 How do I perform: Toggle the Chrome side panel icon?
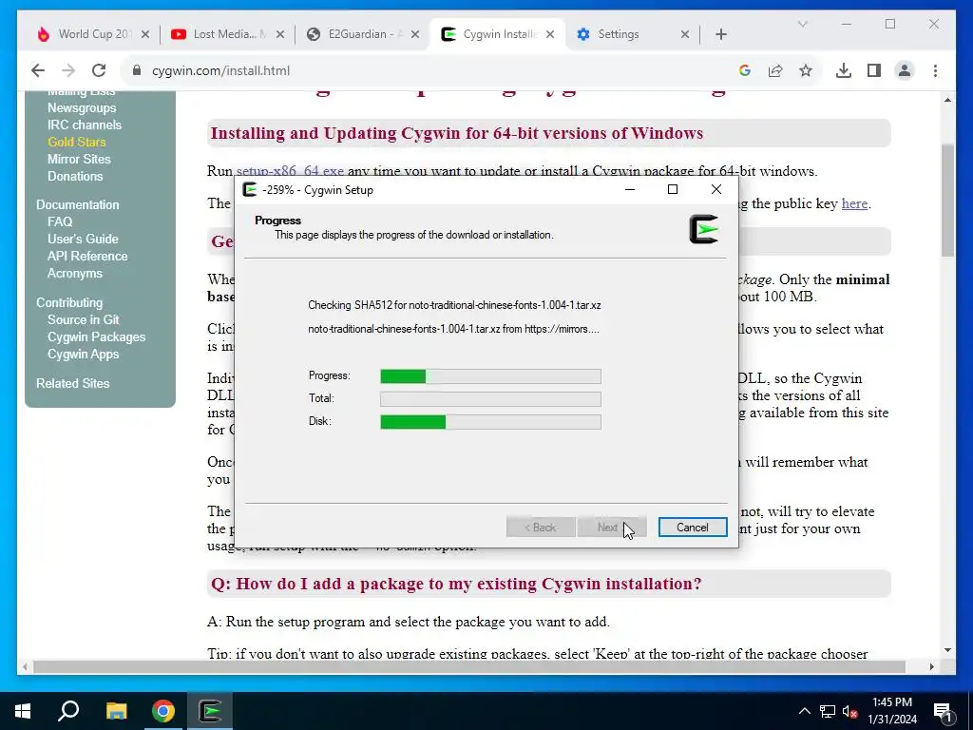tap(874, 70)
